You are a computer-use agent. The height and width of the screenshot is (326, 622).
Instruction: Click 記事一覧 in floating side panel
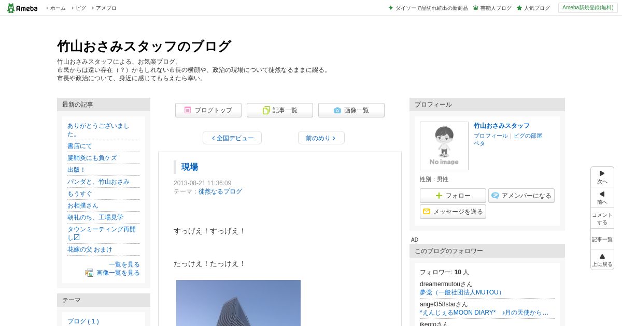tap(602, 239)
